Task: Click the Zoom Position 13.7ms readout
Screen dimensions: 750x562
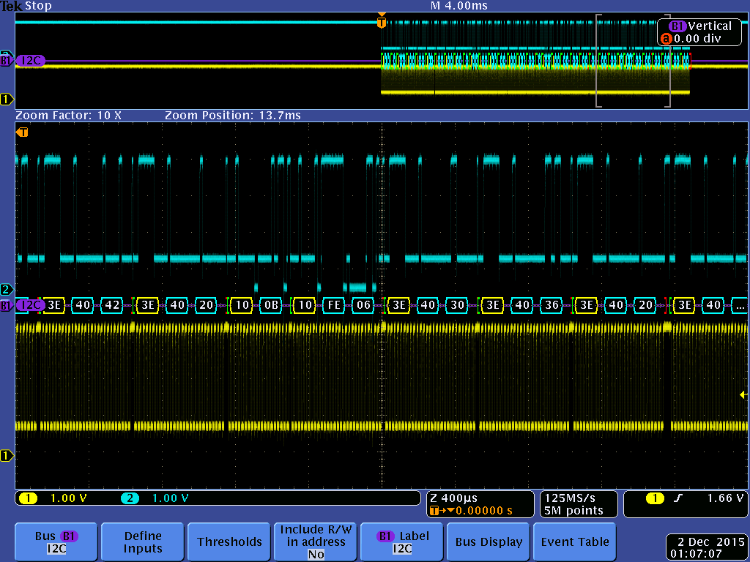Action: tap(233, 115)
